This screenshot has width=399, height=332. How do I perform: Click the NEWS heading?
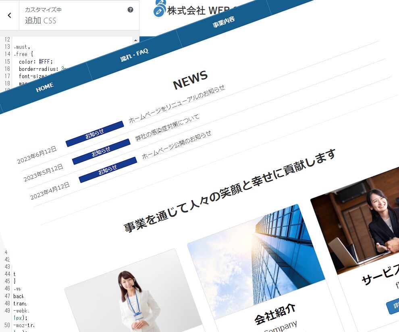(190, 80)
